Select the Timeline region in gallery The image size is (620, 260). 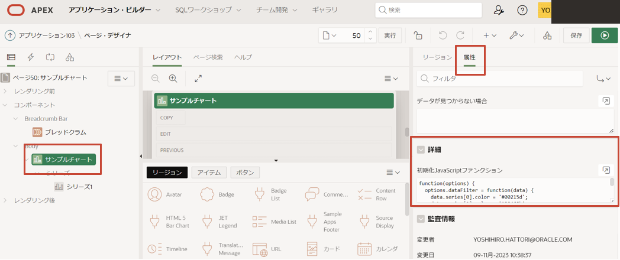click(167, 249)
